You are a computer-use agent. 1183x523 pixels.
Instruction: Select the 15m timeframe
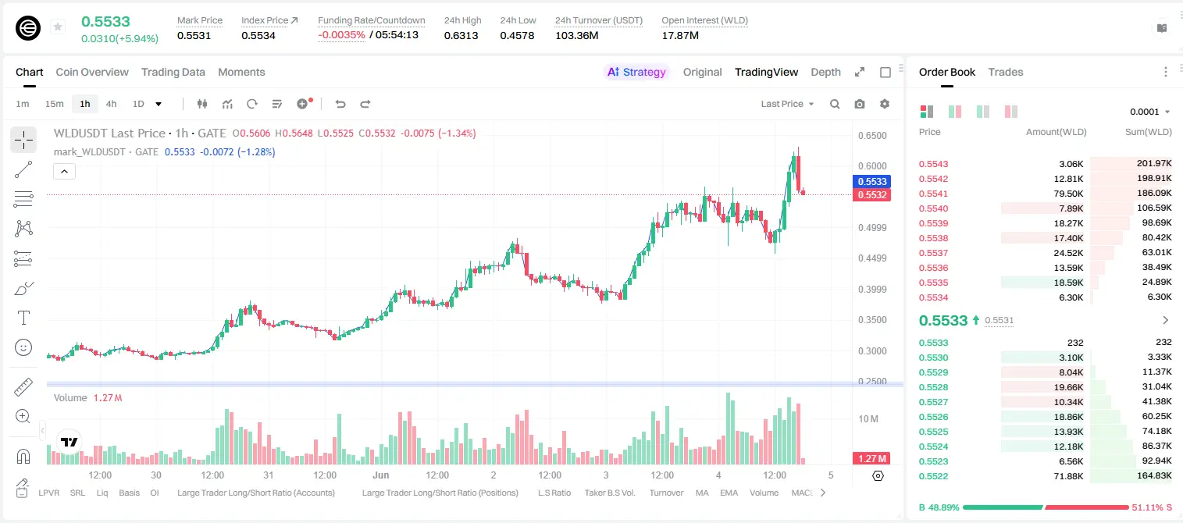tap(54, 104)
